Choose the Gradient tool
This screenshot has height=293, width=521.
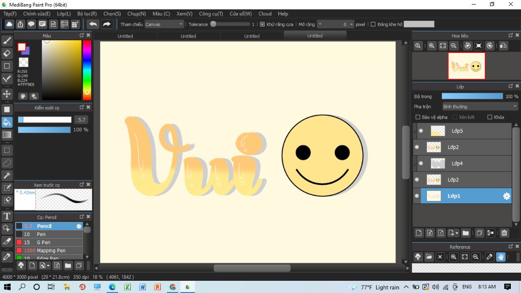[7, 135]
